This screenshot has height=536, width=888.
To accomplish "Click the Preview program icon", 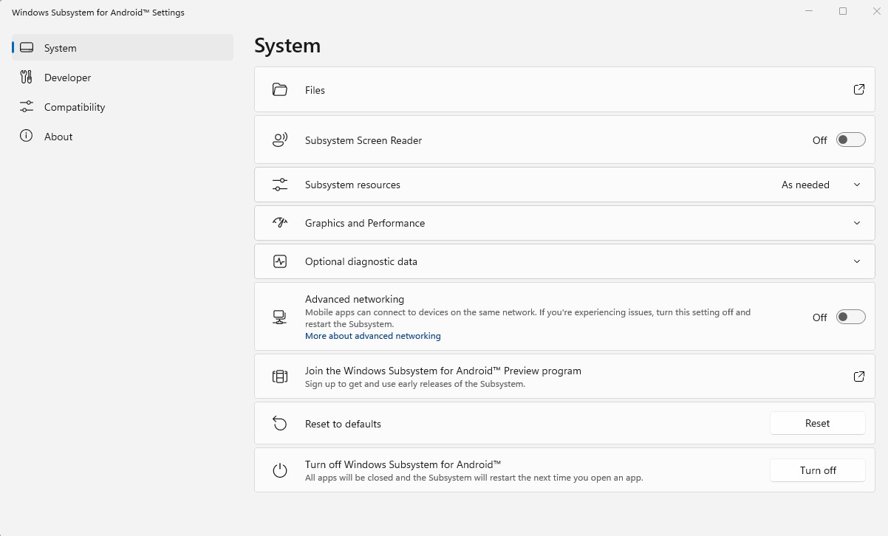I will click(279, 377).
